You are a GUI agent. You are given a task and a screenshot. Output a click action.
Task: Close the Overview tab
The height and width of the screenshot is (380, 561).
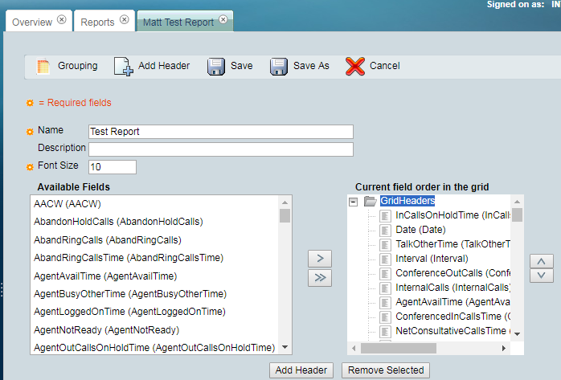62,21
